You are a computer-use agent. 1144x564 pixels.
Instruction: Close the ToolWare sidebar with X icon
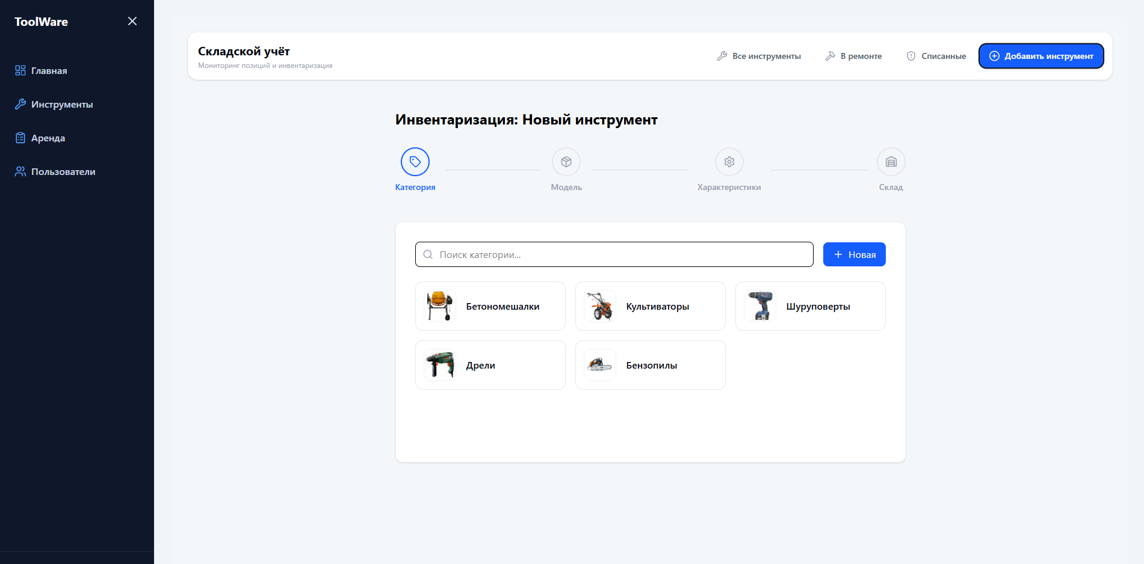coord(132,21)
